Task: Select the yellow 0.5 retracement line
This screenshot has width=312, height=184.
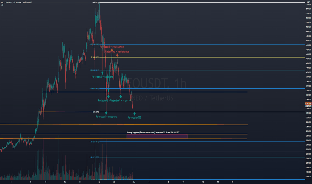Action: [202, 57]
